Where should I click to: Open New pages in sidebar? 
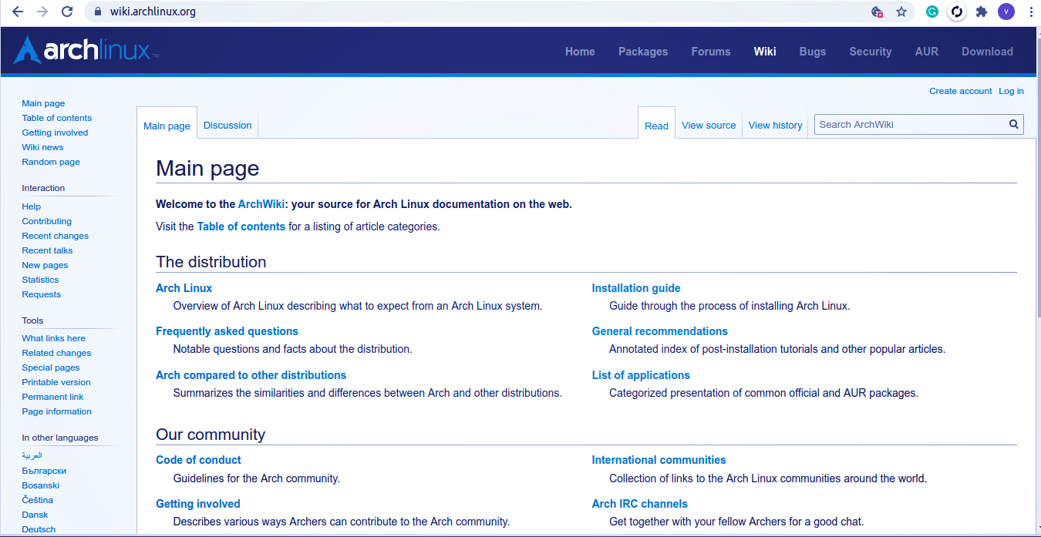coord(45,265)
